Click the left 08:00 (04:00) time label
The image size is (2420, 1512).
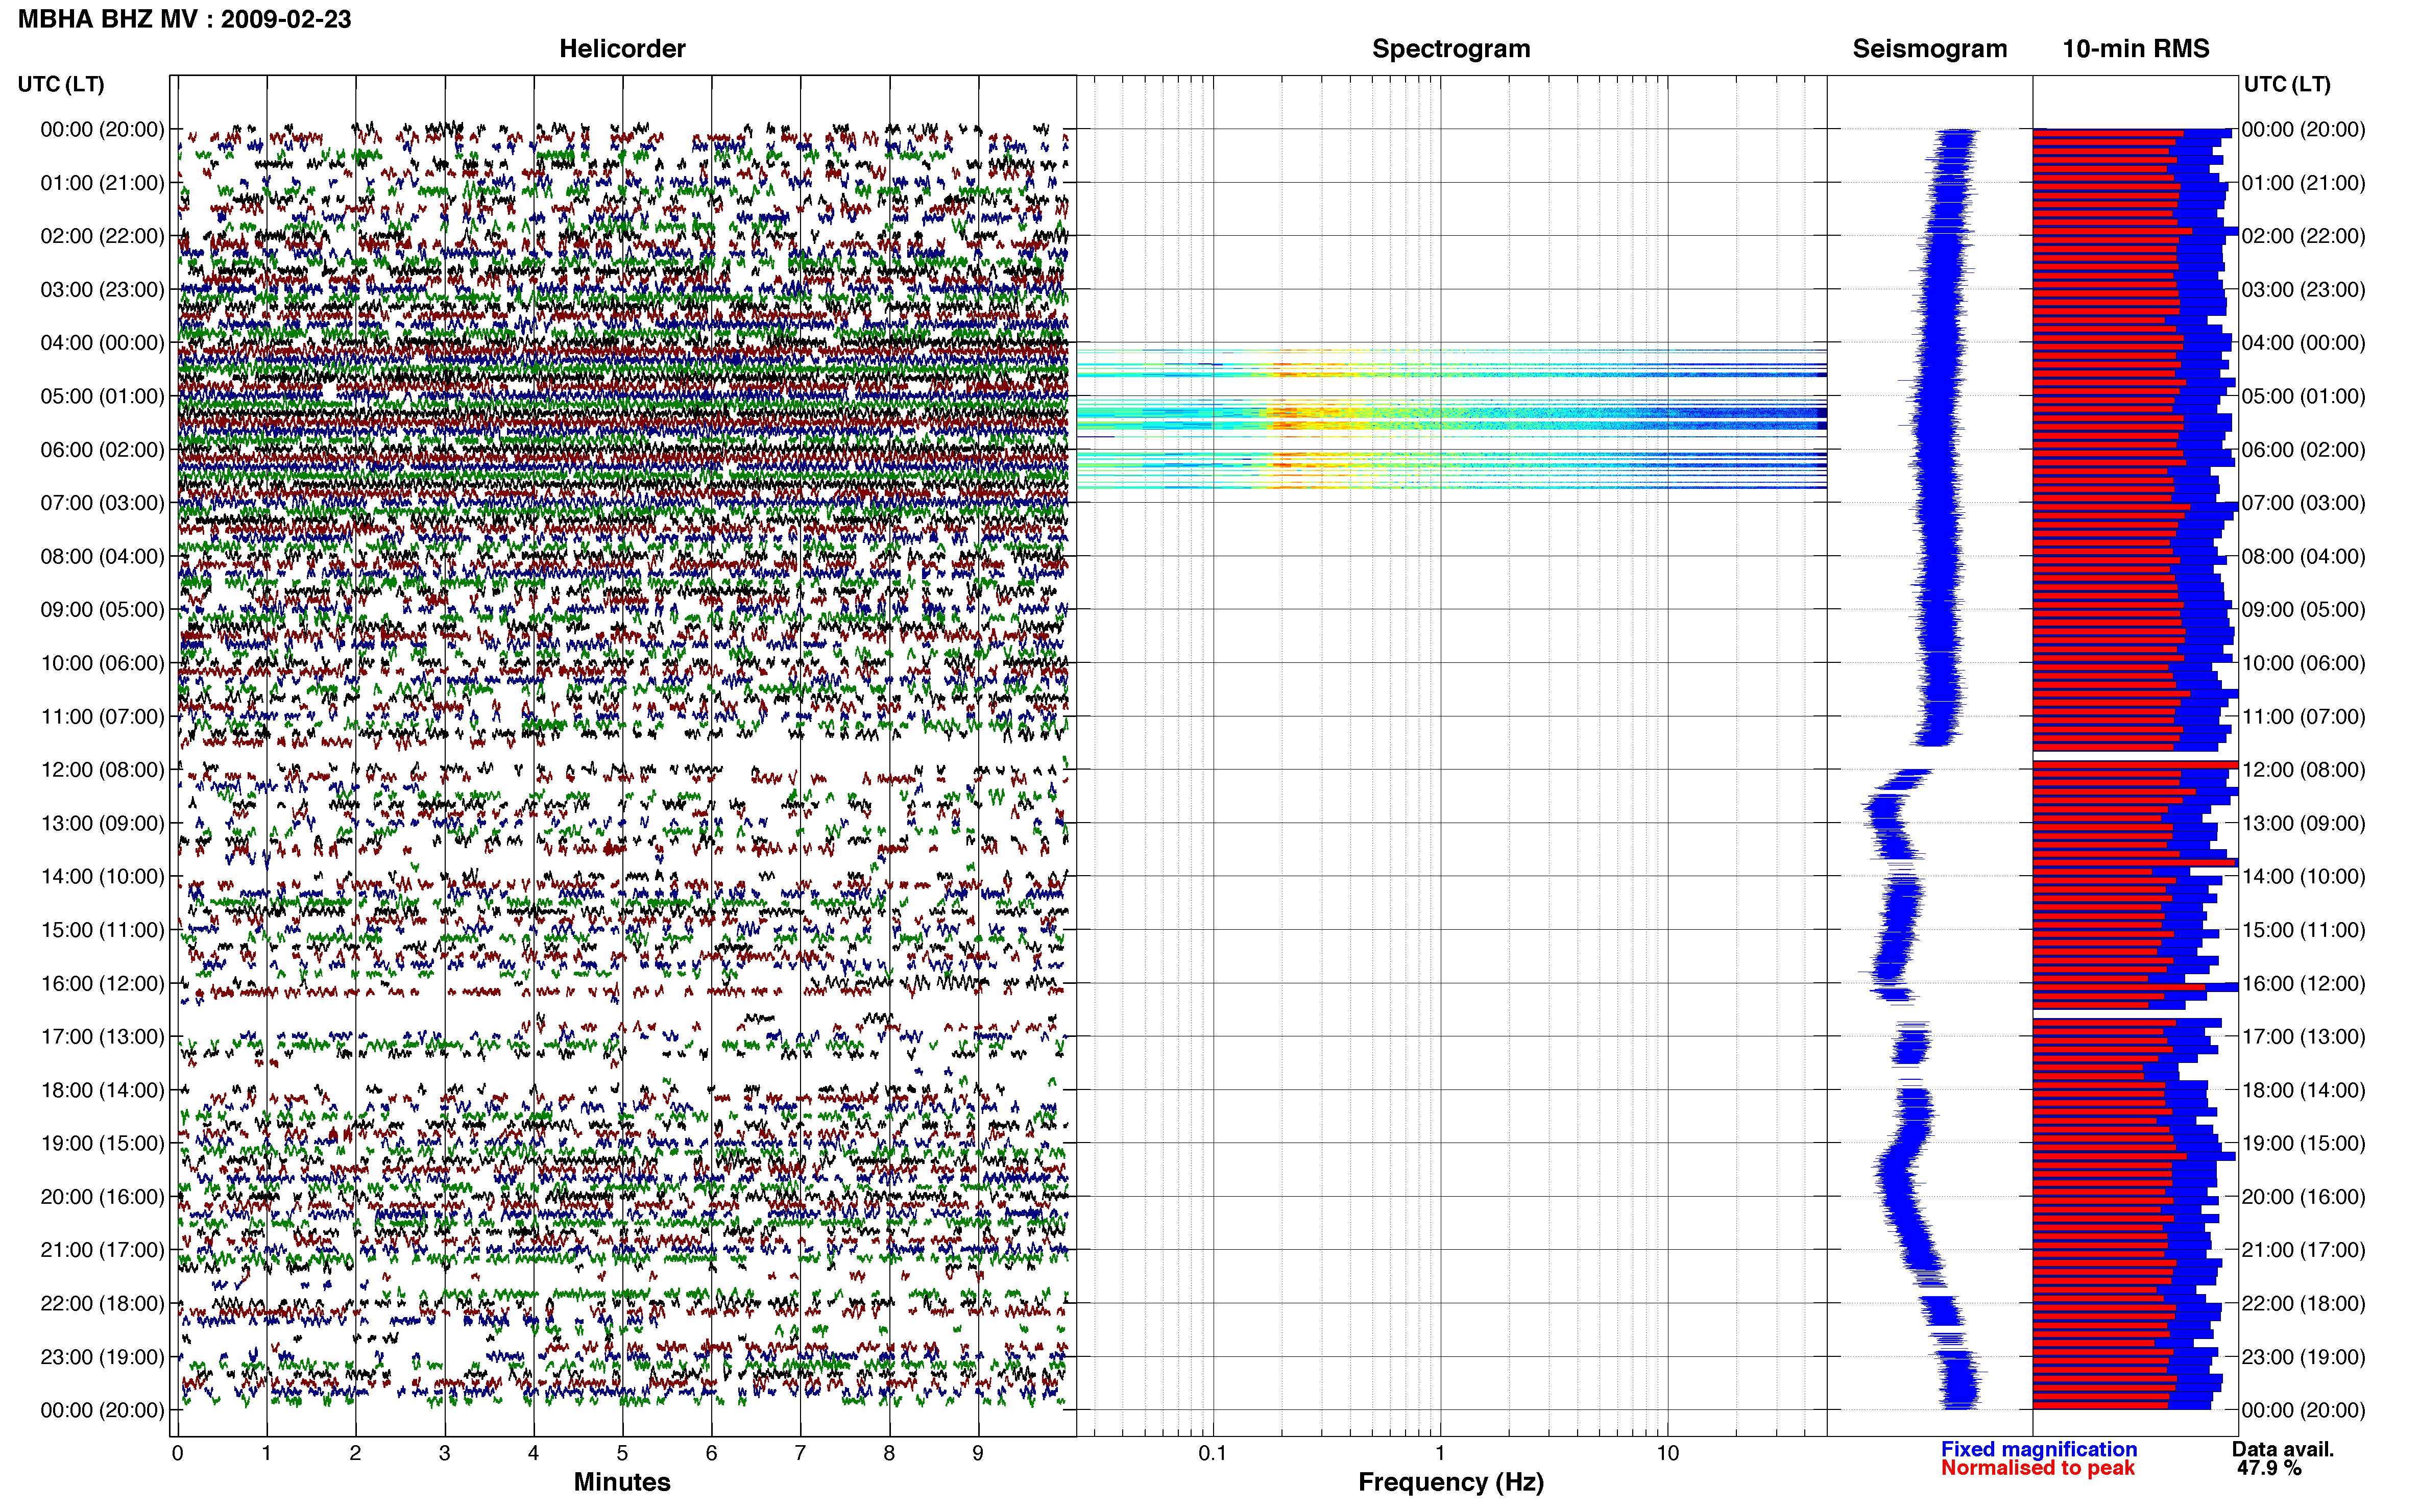click(102, 556)
